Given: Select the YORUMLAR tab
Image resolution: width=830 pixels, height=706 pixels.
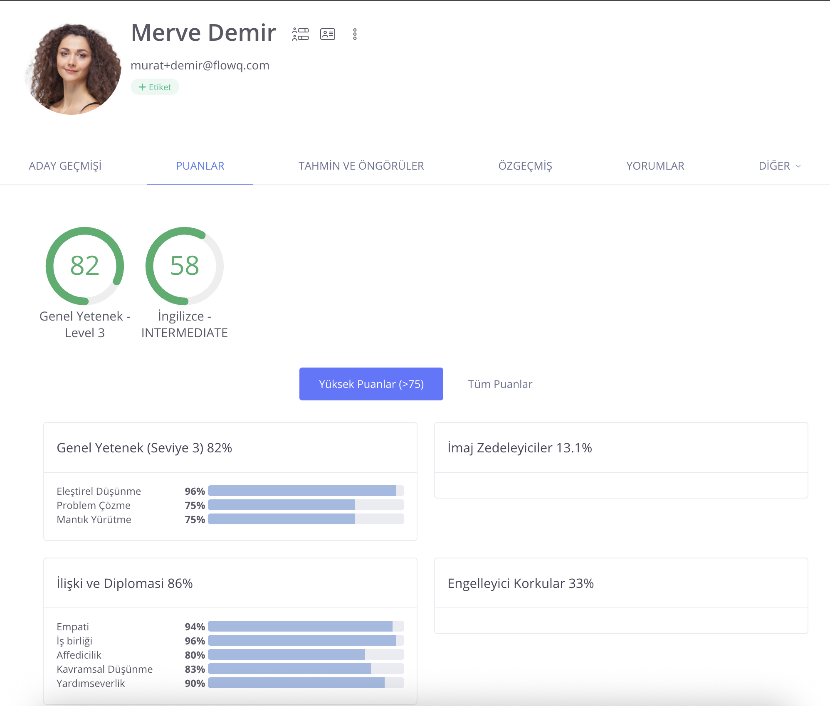Looking at the screenshot, I should click(x=655, y=166).
